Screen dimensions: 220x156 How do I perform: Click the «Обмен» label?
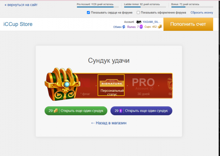click(117, 27)
